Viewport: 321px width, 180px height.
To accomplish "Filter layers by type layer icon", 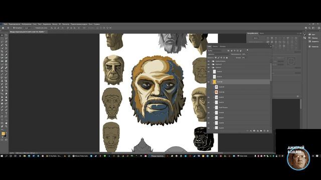I will tap(235, 50).
